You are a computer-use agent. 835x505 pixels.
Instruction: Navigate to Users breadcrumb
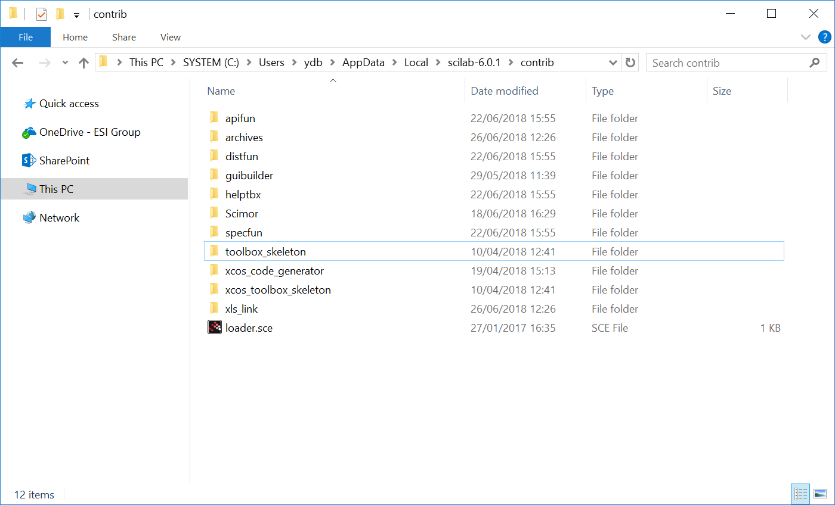point(271,63)
